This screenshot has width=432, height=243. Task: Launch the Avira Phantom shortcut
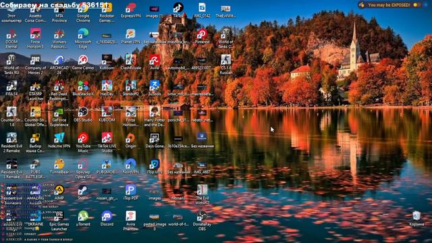point(130,221)
